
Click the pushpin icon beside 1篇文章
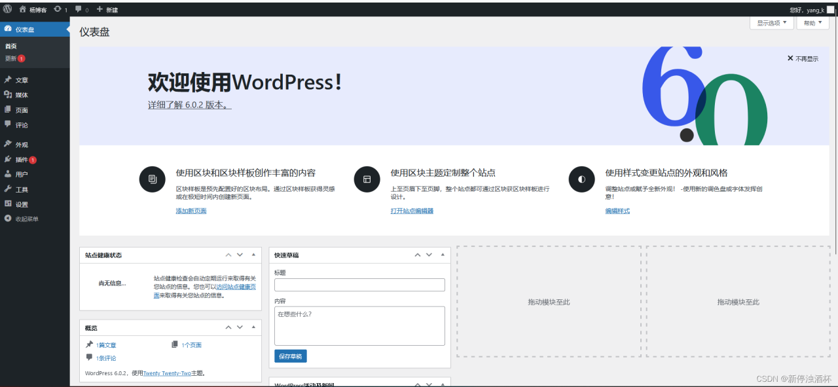90,344
